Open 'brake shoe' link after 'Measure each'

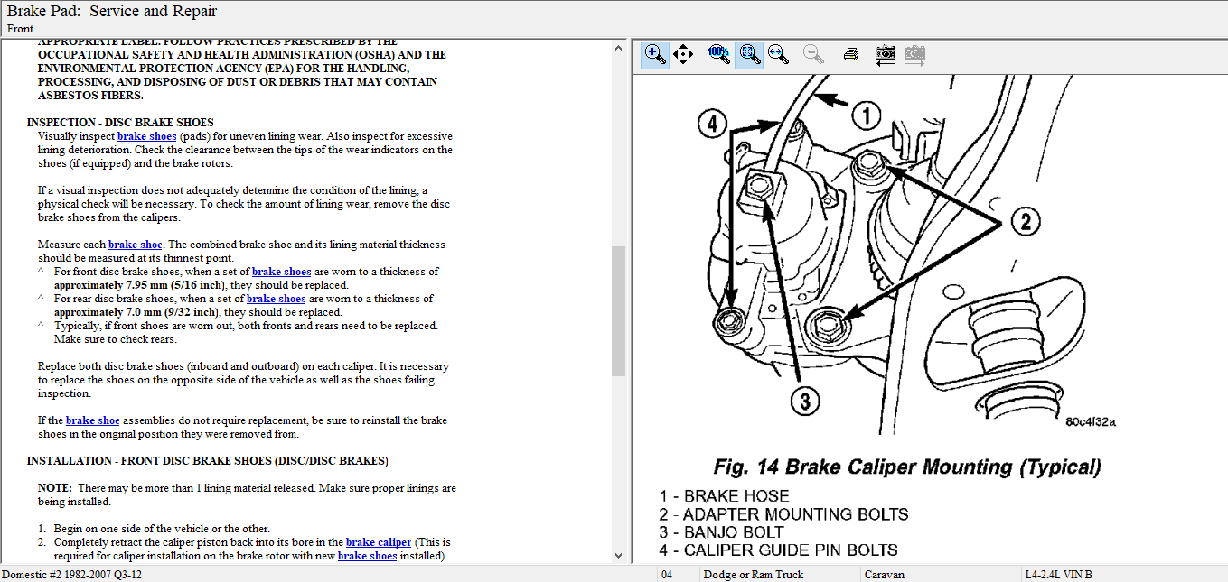136,245
